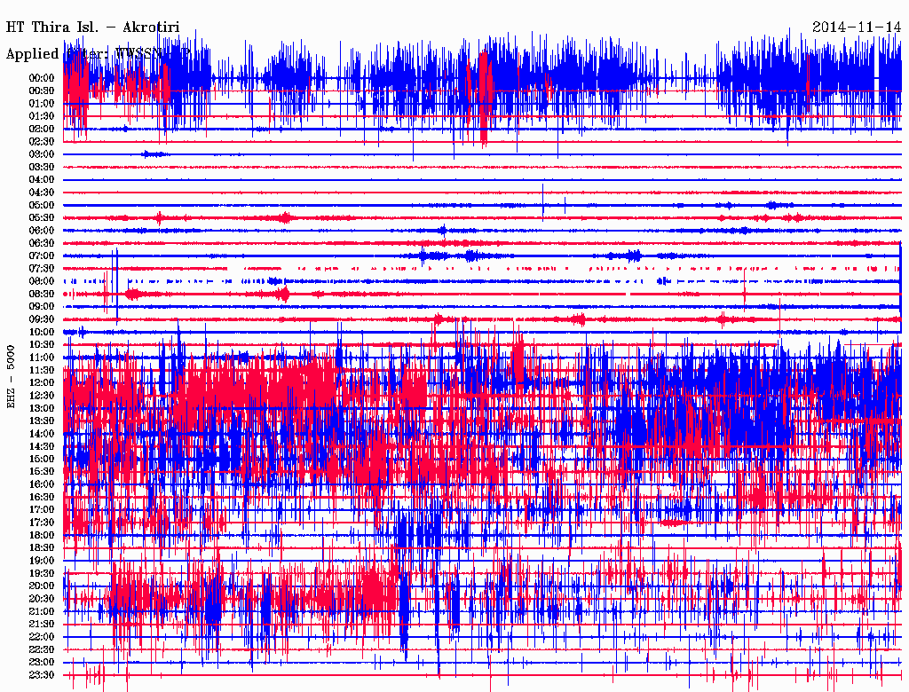Select the 00:00 time label
This screenshot has width=909, height=692.
pyautogui.click(x=41, y=78)
